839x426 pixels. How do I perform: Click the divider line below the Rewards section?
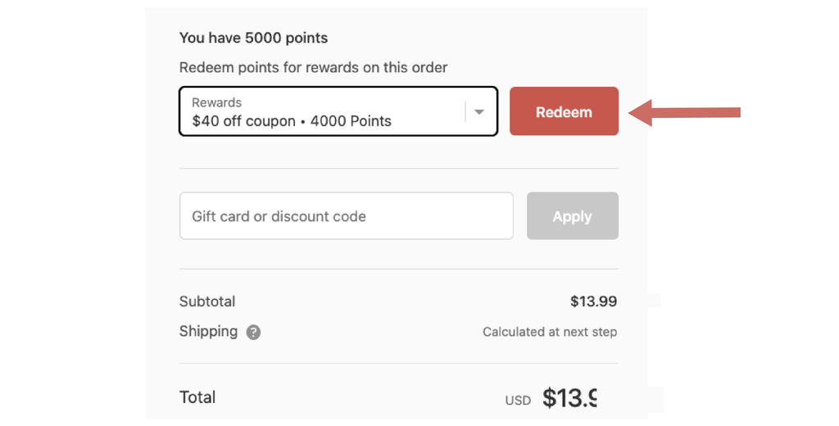click(x=398, y=169)
